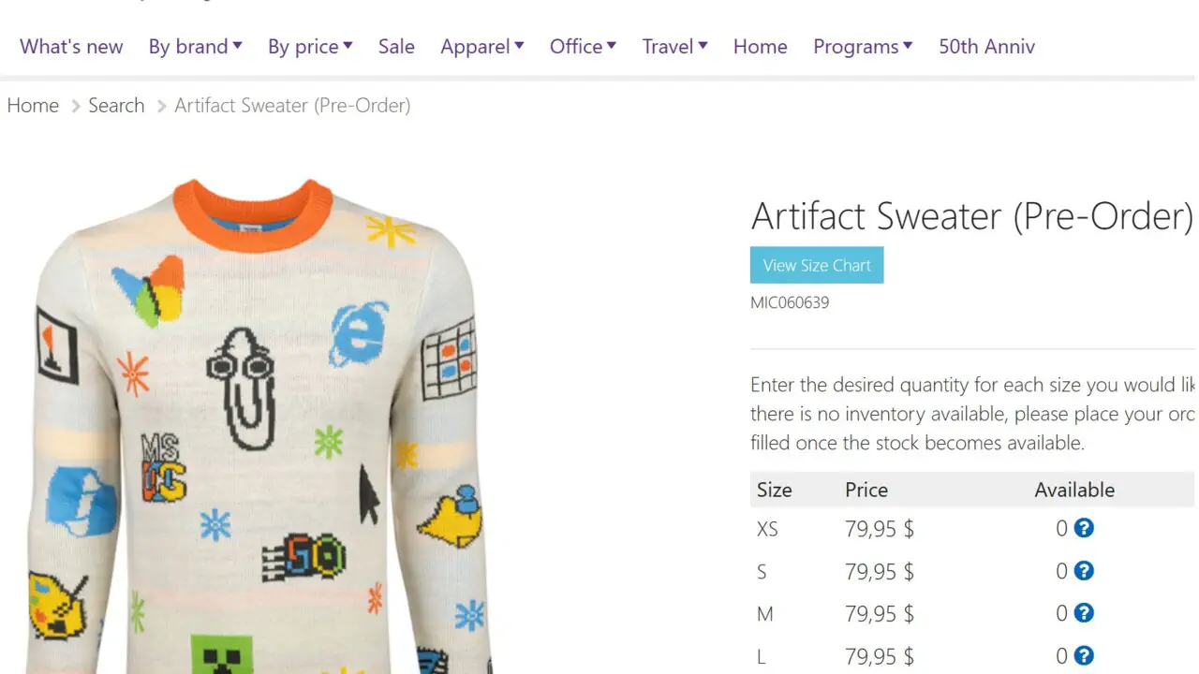Viewport: 1199px width, 674px height.
Task: Click help icon beside M availability
Action: coord(1084,613)
